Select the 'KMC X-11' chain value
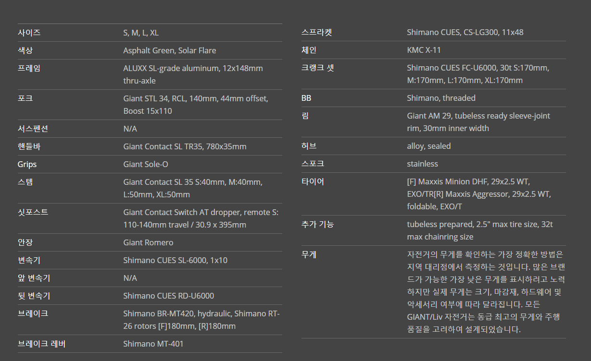Image resolution: width=591 pixels, height=361 pixels. [424, 50]
